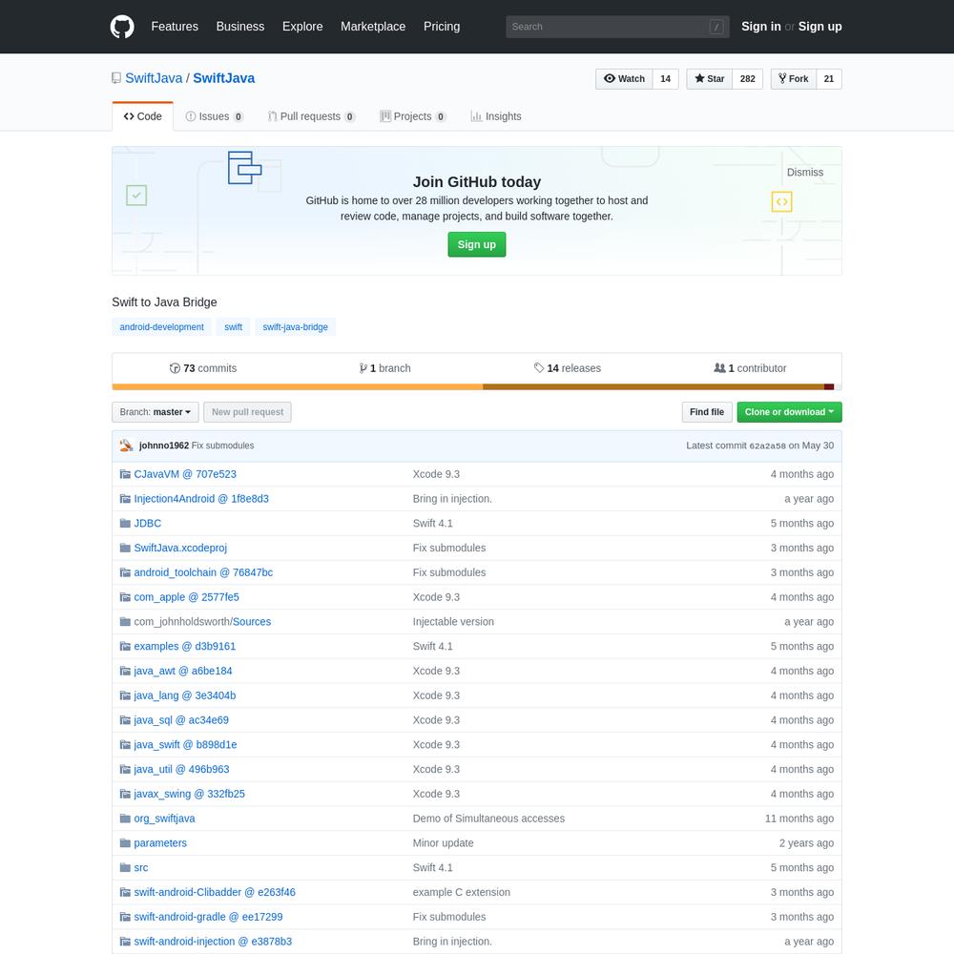Click the brown segment of language bar
The height and width of the screenshot is (954, 954).
coord(653,387)
